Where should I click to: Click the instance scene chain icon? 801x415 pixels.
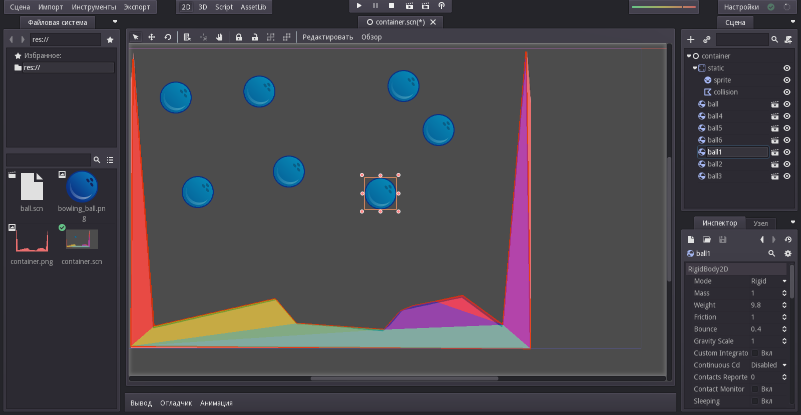(707, 39)
